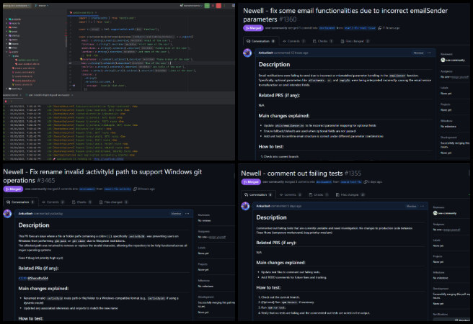
Task: Open the Checks tab in PR #1360
Action: click(323, 41)
